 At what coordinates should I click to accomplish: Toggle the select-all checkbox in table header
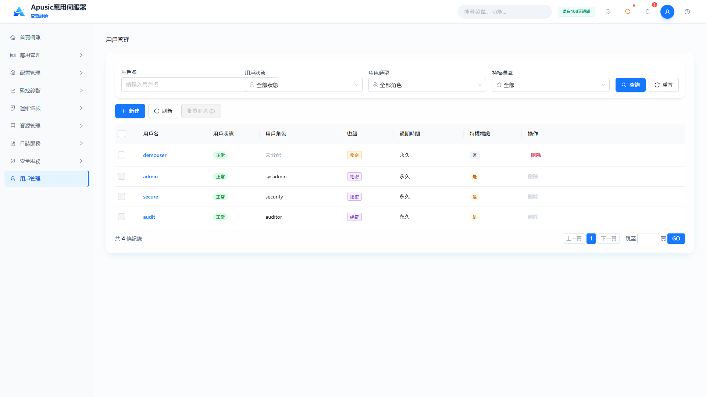[x=121, y=134]
